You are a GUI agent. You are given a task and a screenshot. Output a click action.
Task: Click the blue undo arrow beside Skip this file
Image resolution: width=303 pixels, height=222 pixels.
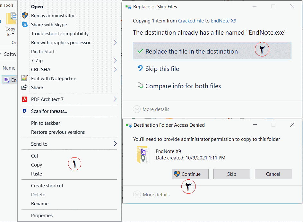[140, 68]
